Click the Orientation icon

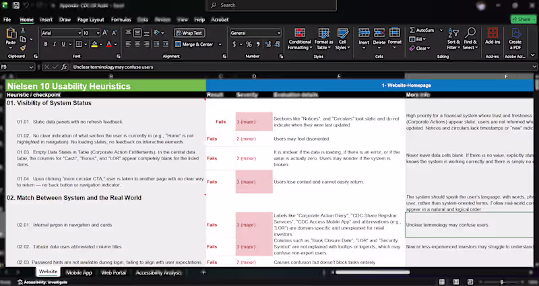pyautogui.click(x=157, y=33)
